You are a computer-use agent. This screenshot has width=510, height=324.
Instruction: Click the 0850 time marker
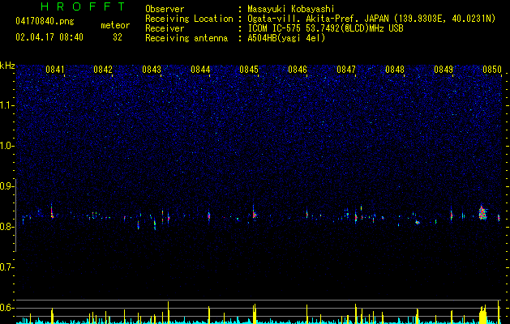(492, 70)
